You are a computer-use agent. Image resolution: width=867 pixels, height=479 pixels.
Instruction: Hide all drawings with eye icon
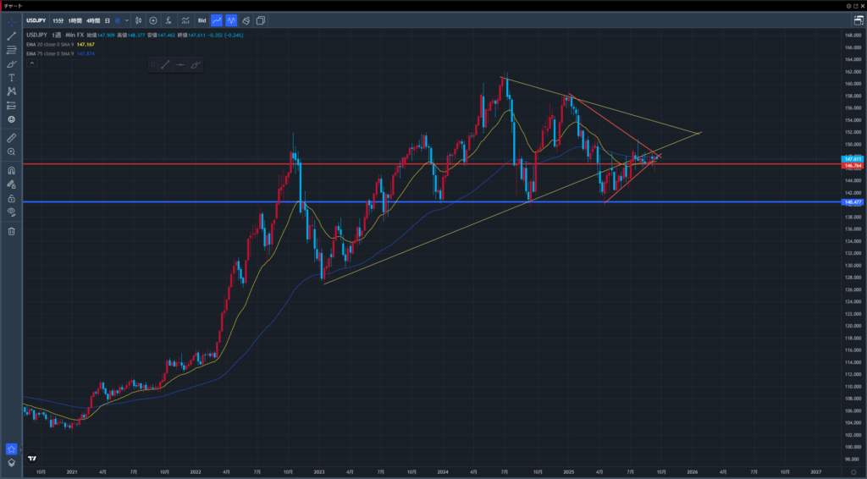(12, 212)
